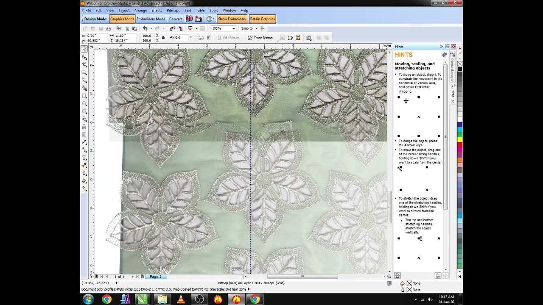The width and height of the screenshot is (543, 305).
Task: Expand the undo history dropdown arrow
Action: [x=151, y=28]
